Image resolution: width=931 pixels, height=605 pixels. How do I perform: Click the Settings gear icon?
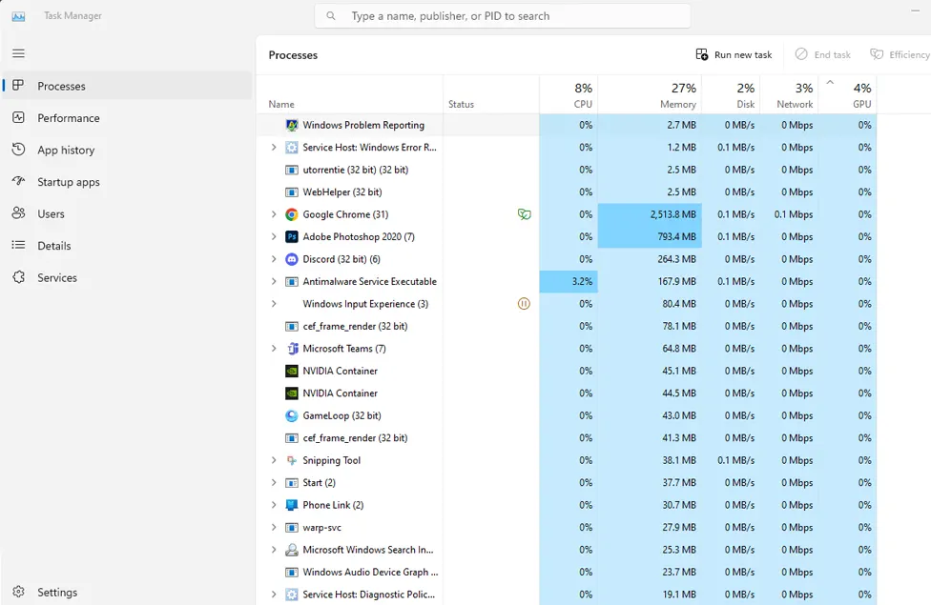pyautogui.click(x=18, y=592)
